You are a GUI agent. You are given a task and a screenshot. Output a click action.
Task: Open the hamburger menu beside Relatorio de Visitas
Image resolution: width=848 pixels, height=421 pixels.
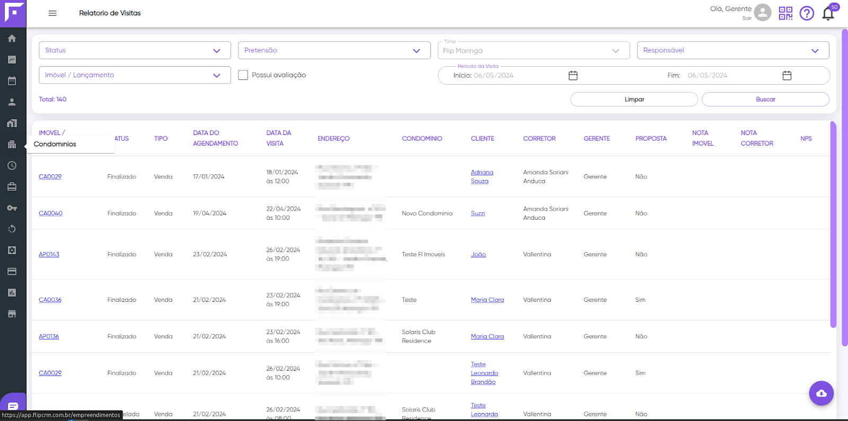coord(52,13)
